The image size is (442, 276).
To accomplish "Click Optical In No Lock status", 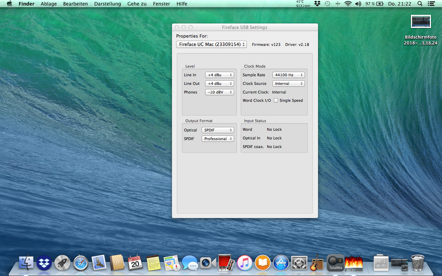I will pyautogui.click(x=274, y=138).
